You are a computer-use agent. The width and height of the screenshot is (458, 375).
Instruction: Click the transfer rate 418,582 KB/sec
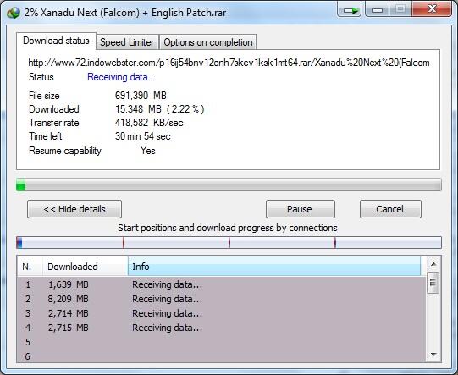tap(149, 123)
